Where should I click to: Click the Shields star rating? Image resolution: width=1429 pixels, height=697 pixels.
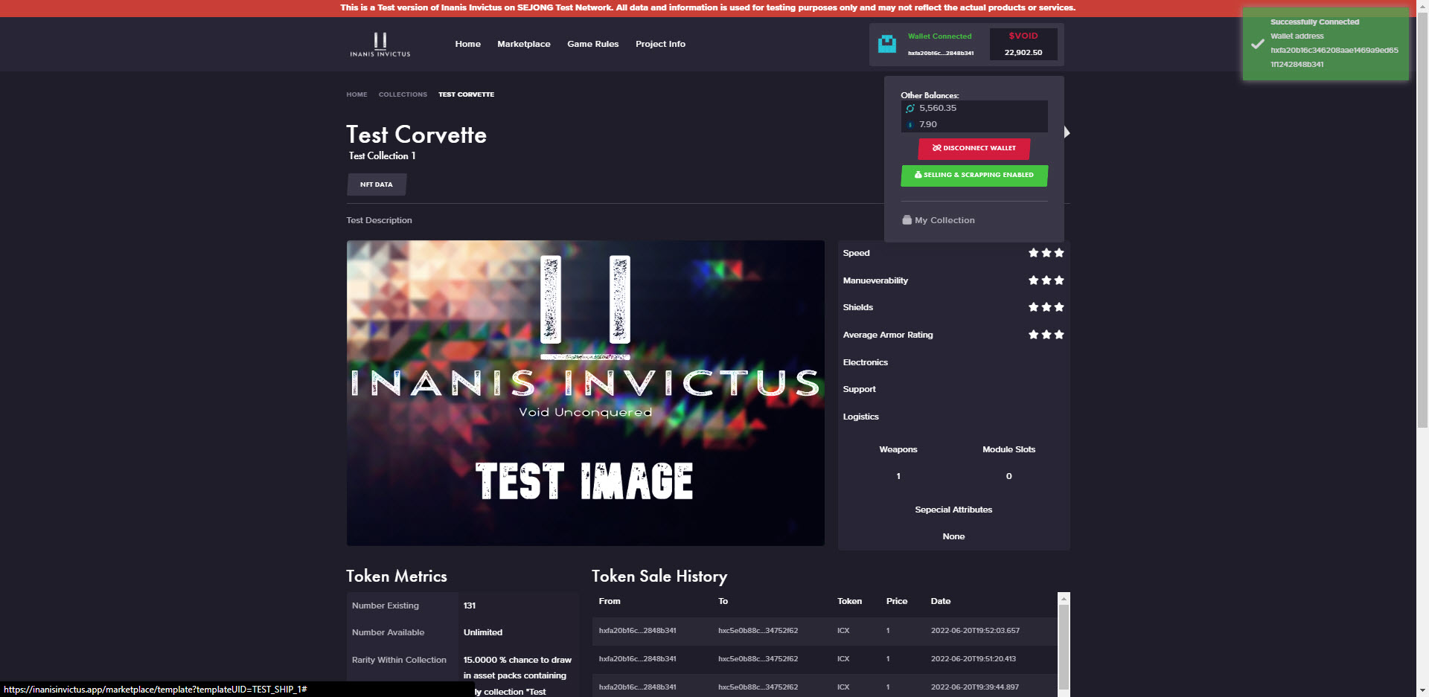point(1046,307)
